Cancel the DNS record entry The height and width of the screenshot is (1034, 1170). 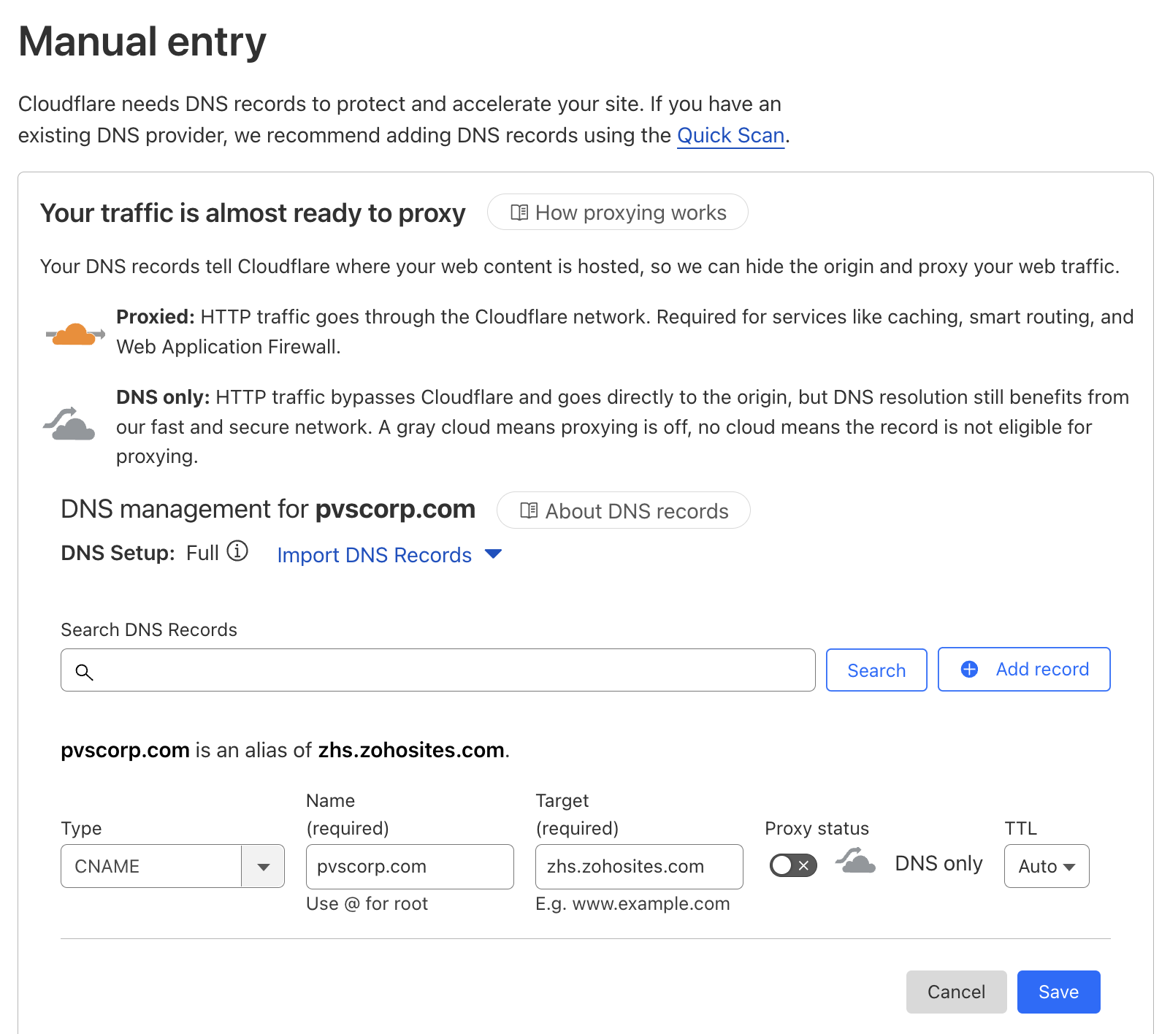coord(956,992)
